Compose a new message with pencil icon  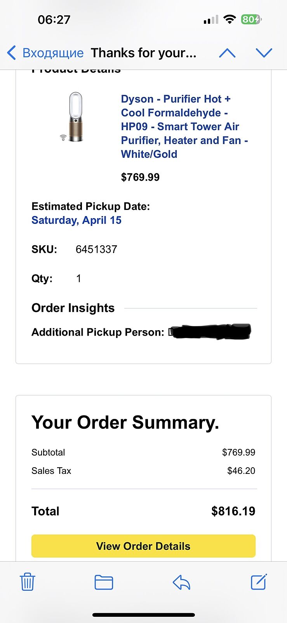point(259,582)
